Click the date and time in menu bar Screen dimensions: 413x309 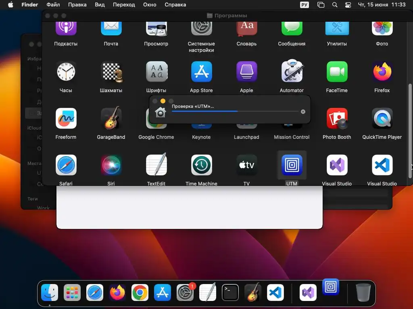tap(382, 5)
